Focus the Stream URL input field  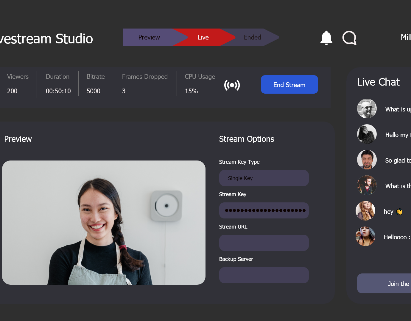(264, 243)
